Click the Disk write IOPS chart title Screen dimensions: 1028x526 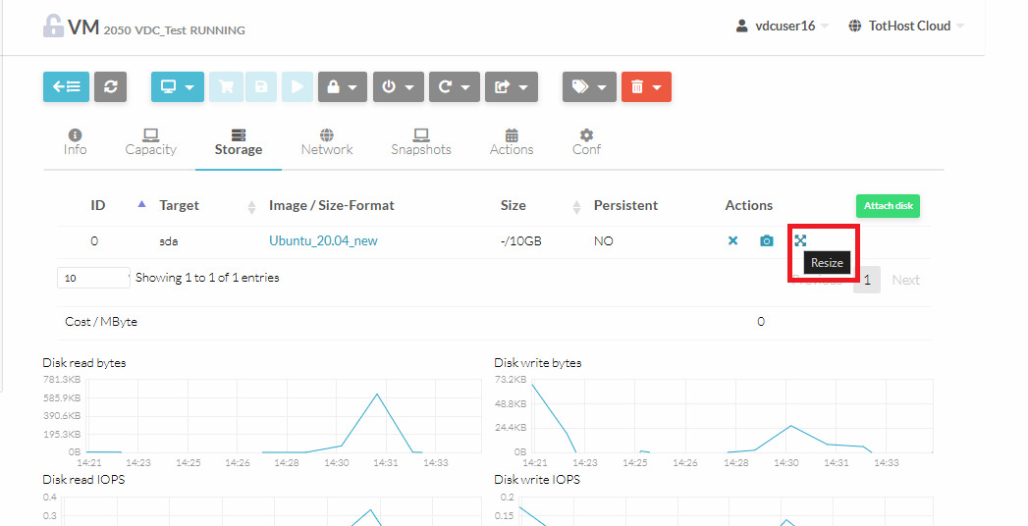(537, 480)
